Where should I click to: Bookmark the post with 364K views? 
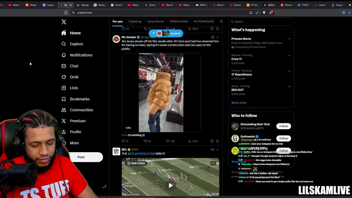point(212,29)
